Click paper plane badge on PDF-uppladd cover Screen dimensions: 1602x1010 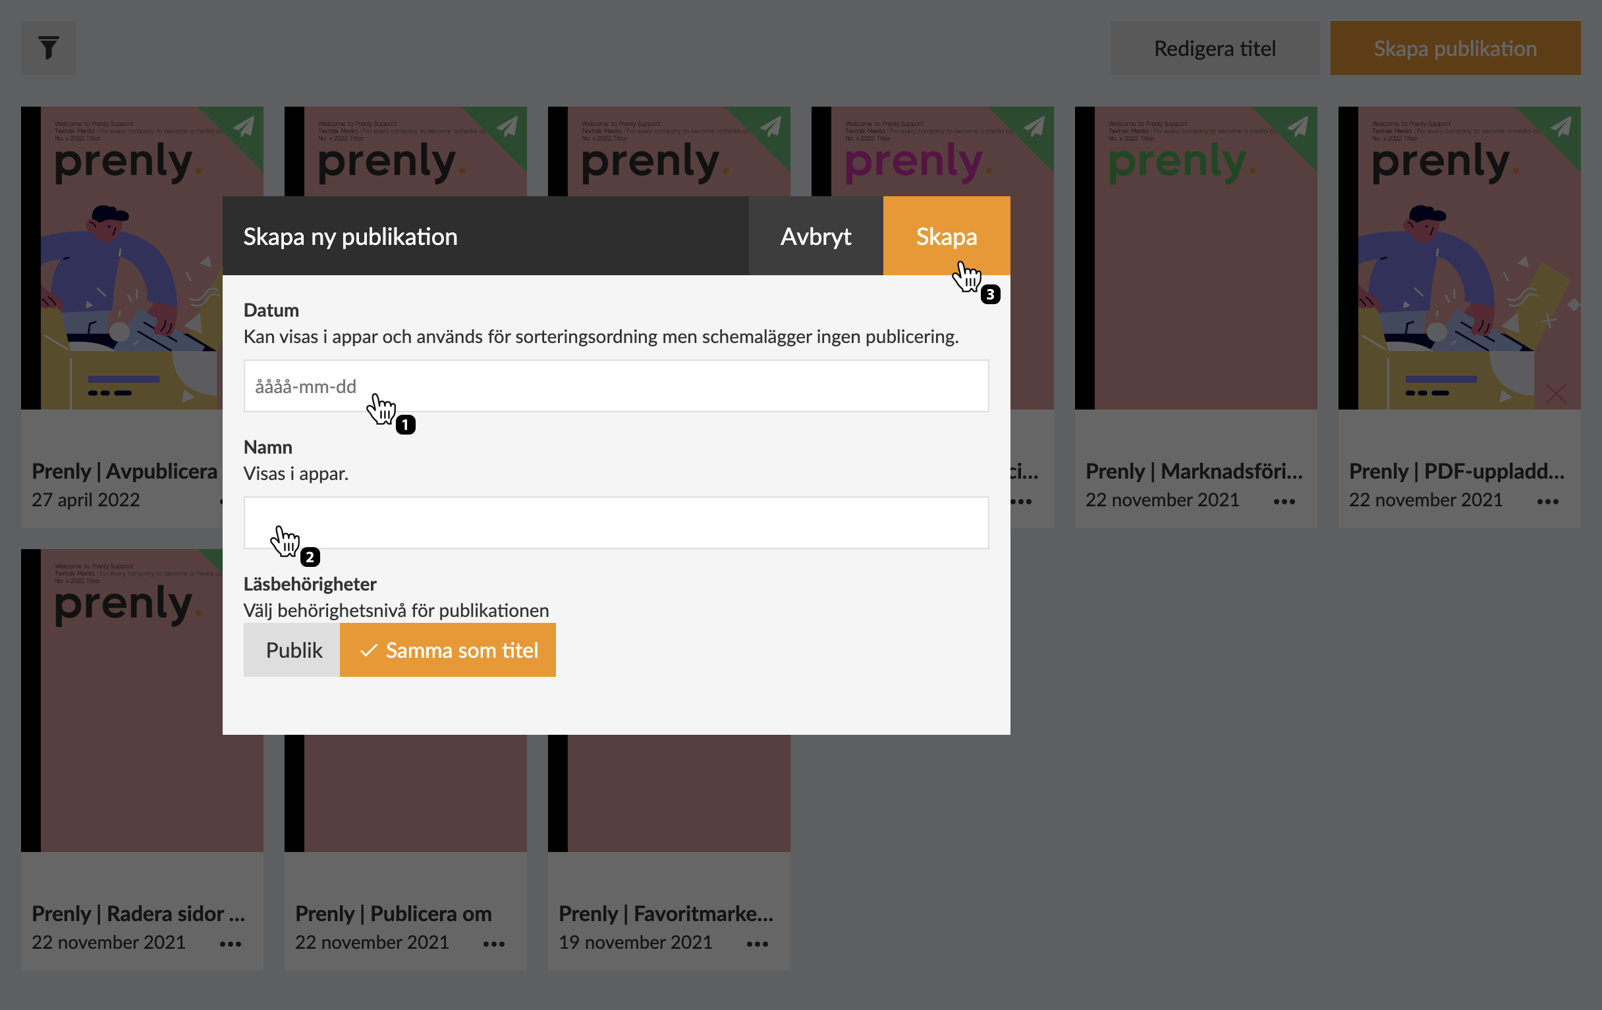pyautogui.click(x=1561, y=126)
